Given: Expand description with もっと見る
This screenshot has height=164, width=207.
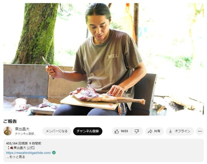Looking at the screenshot, I should (16, 157).
